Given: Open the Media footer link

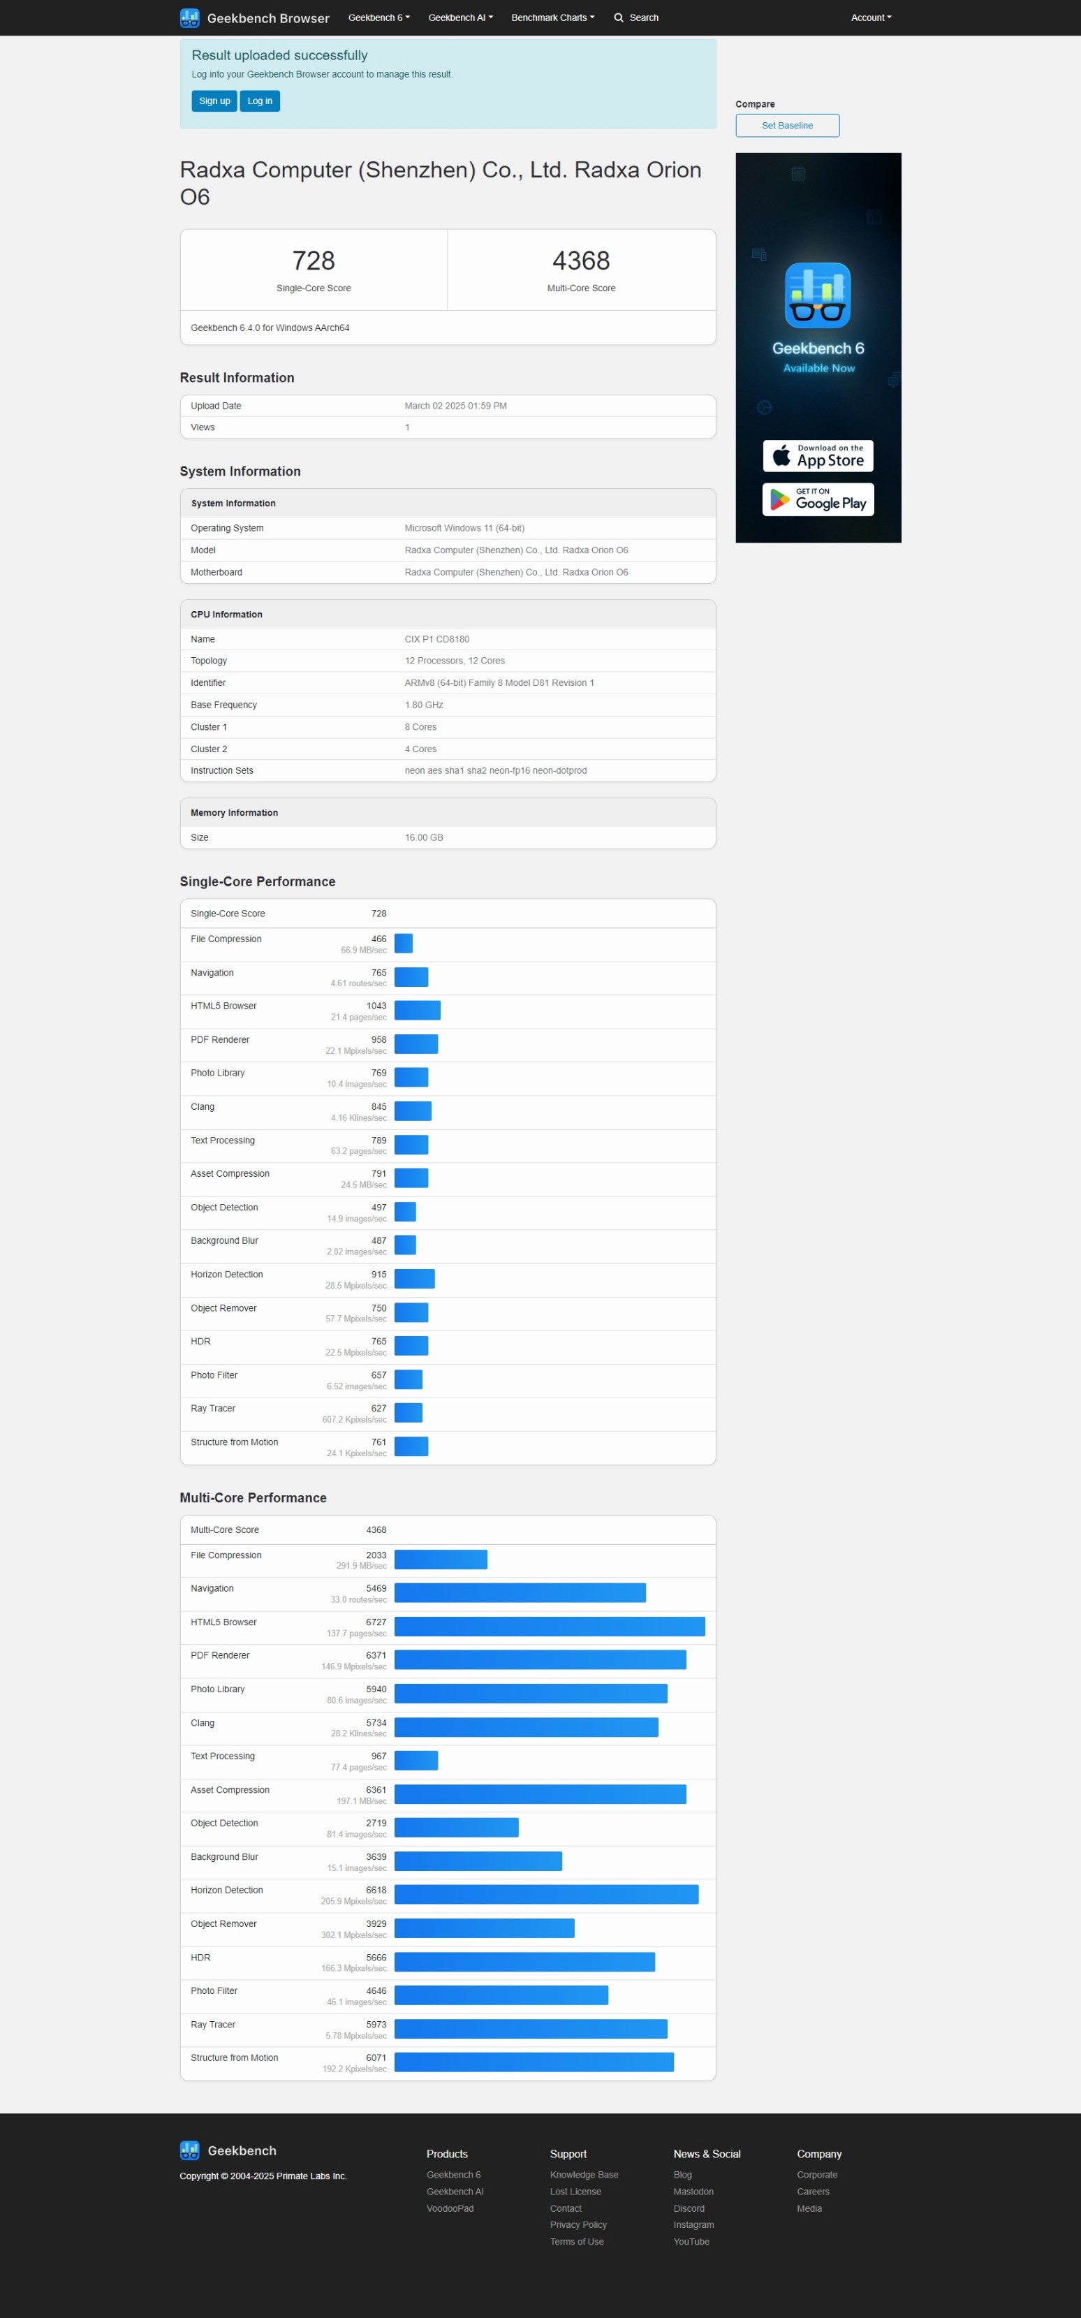Looking at the screenshot, I should click(x=809, y=2209).
